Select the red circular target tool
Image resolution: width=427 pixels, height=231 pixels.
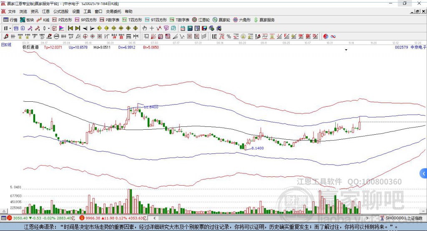[85, 36]
